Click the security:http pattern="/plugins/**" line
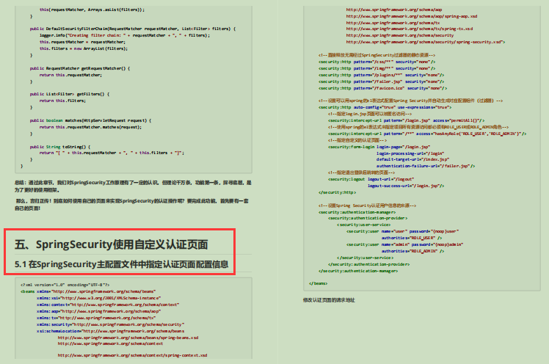 [382, 75]
